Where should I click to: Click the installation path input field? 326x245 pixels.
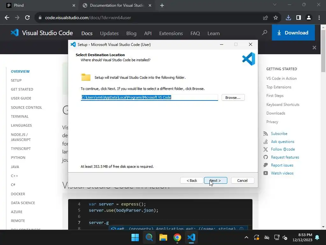coord(149,97)
